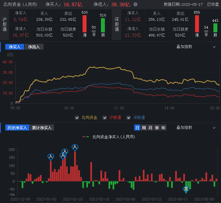This screenshot has height=203, width=221.
Task: Click the grey 平 bar showing 50 in 沪股通
Action: (94, 31)
